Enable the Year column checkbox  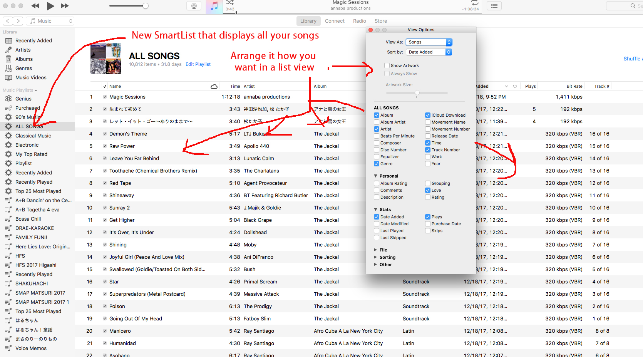pyautogui.click(x=428, y=164)
